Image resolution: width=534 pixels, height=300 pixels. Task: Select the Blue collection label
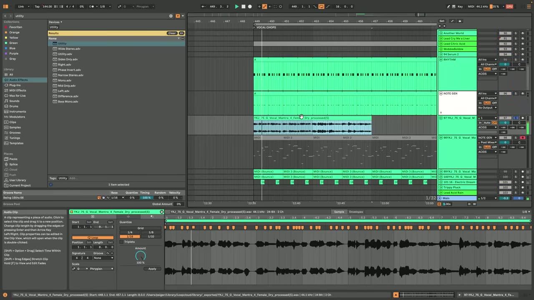pyautogui.click(x=12, y=48)
